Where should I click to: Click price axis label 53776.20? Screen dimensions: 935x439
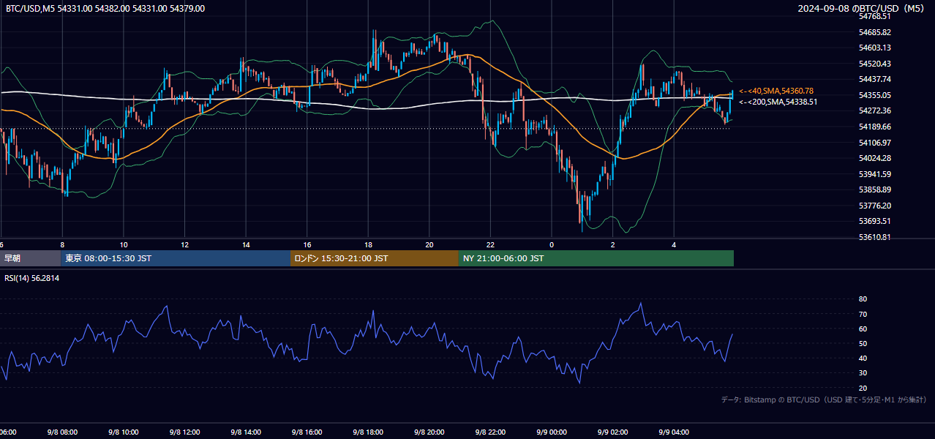(875, 206)
